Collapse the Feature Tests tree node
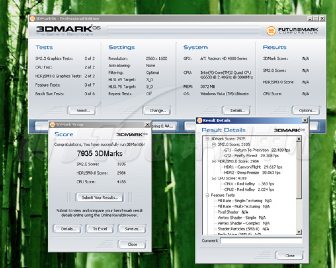This screenshot has height=268, width=336. click(207, 195)
